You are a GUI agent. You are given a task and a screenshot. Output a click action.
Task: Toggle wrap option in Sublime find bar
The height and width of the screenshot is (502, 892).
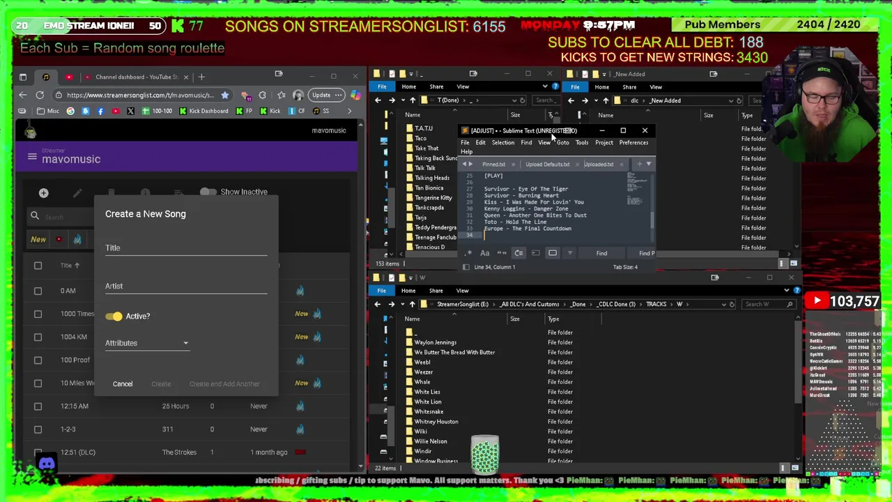(x=518, y=253)
